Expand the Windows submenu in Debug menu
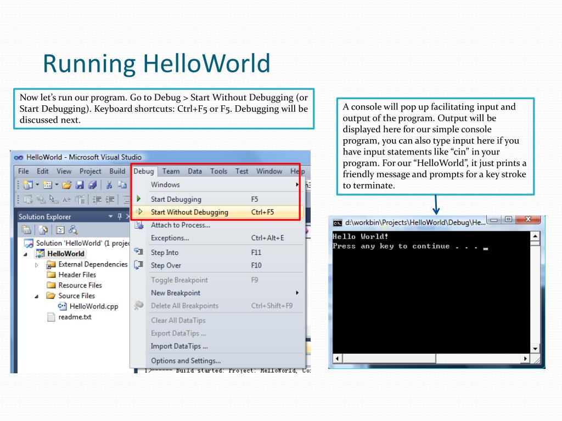The width and height of the screenshot is (562, 421). (x=217, y=185)
